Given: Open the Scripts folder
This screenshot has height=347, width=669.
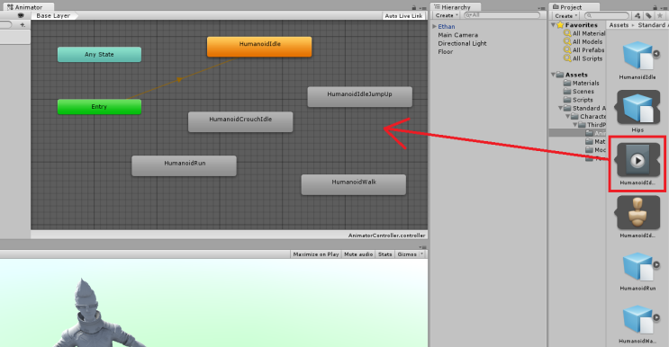Looking at the screenshot, I should [x=578, y=100].
